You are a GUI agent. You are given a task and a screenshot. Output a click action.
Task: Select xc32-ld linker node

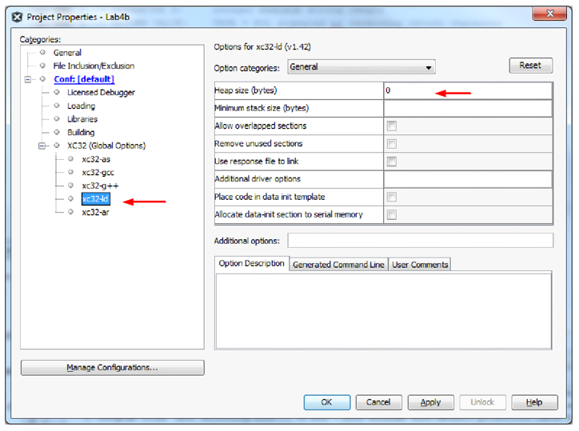[96, 198]
